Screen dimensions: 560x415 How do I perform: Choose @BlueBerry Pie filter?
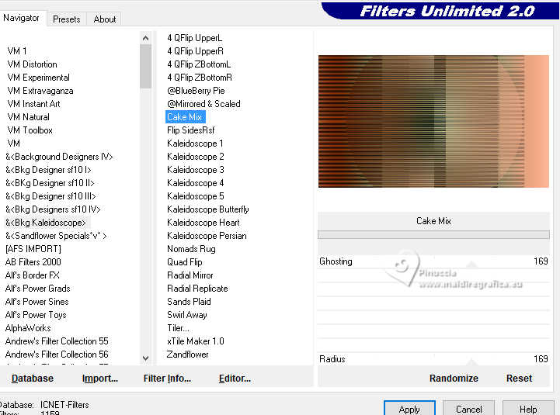click(x=196, y=91)
